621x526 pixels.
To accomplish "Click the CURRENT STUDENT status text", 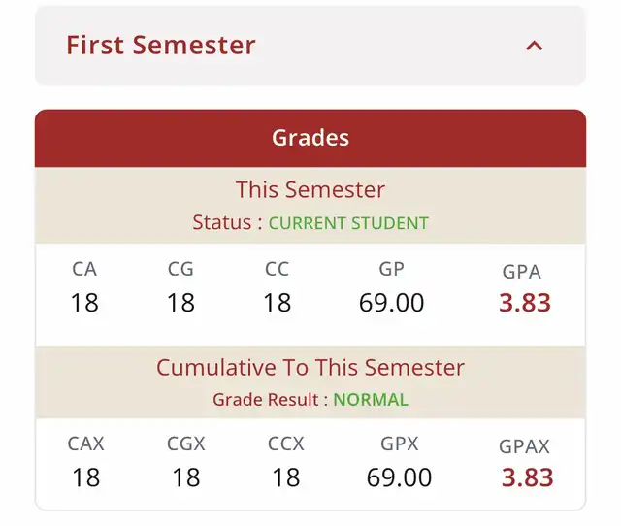I will 348,223.
